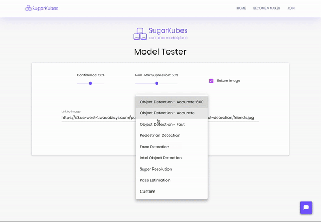This screenshot has height=222, width=321.
Task: Click the SugarKubes container marketplace logo
Action: tap(160, 34)
